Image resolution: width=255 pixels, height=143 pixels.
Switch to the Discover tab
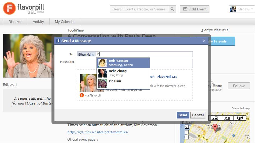pyautogui.click(x=15, y=22)
